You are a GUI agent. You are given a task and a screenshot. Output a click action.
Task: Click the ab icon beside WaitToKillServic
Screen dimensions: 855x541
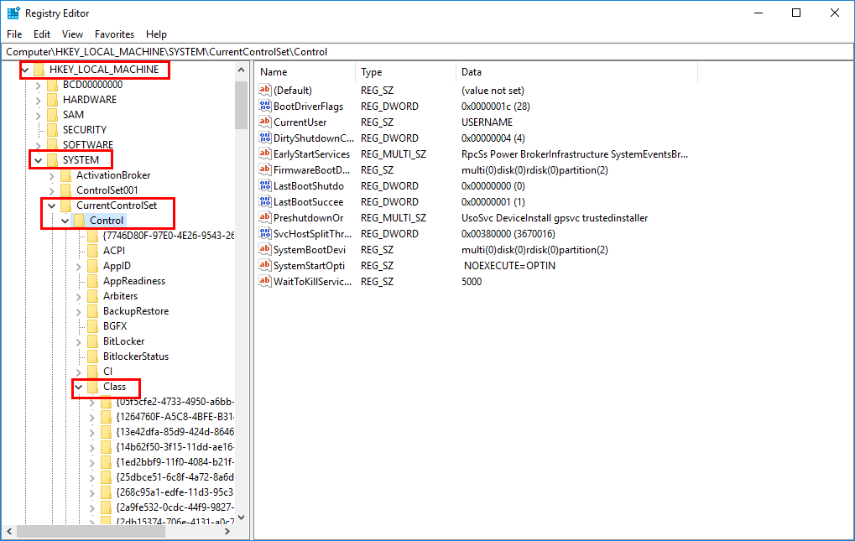(x=264, y=281)
